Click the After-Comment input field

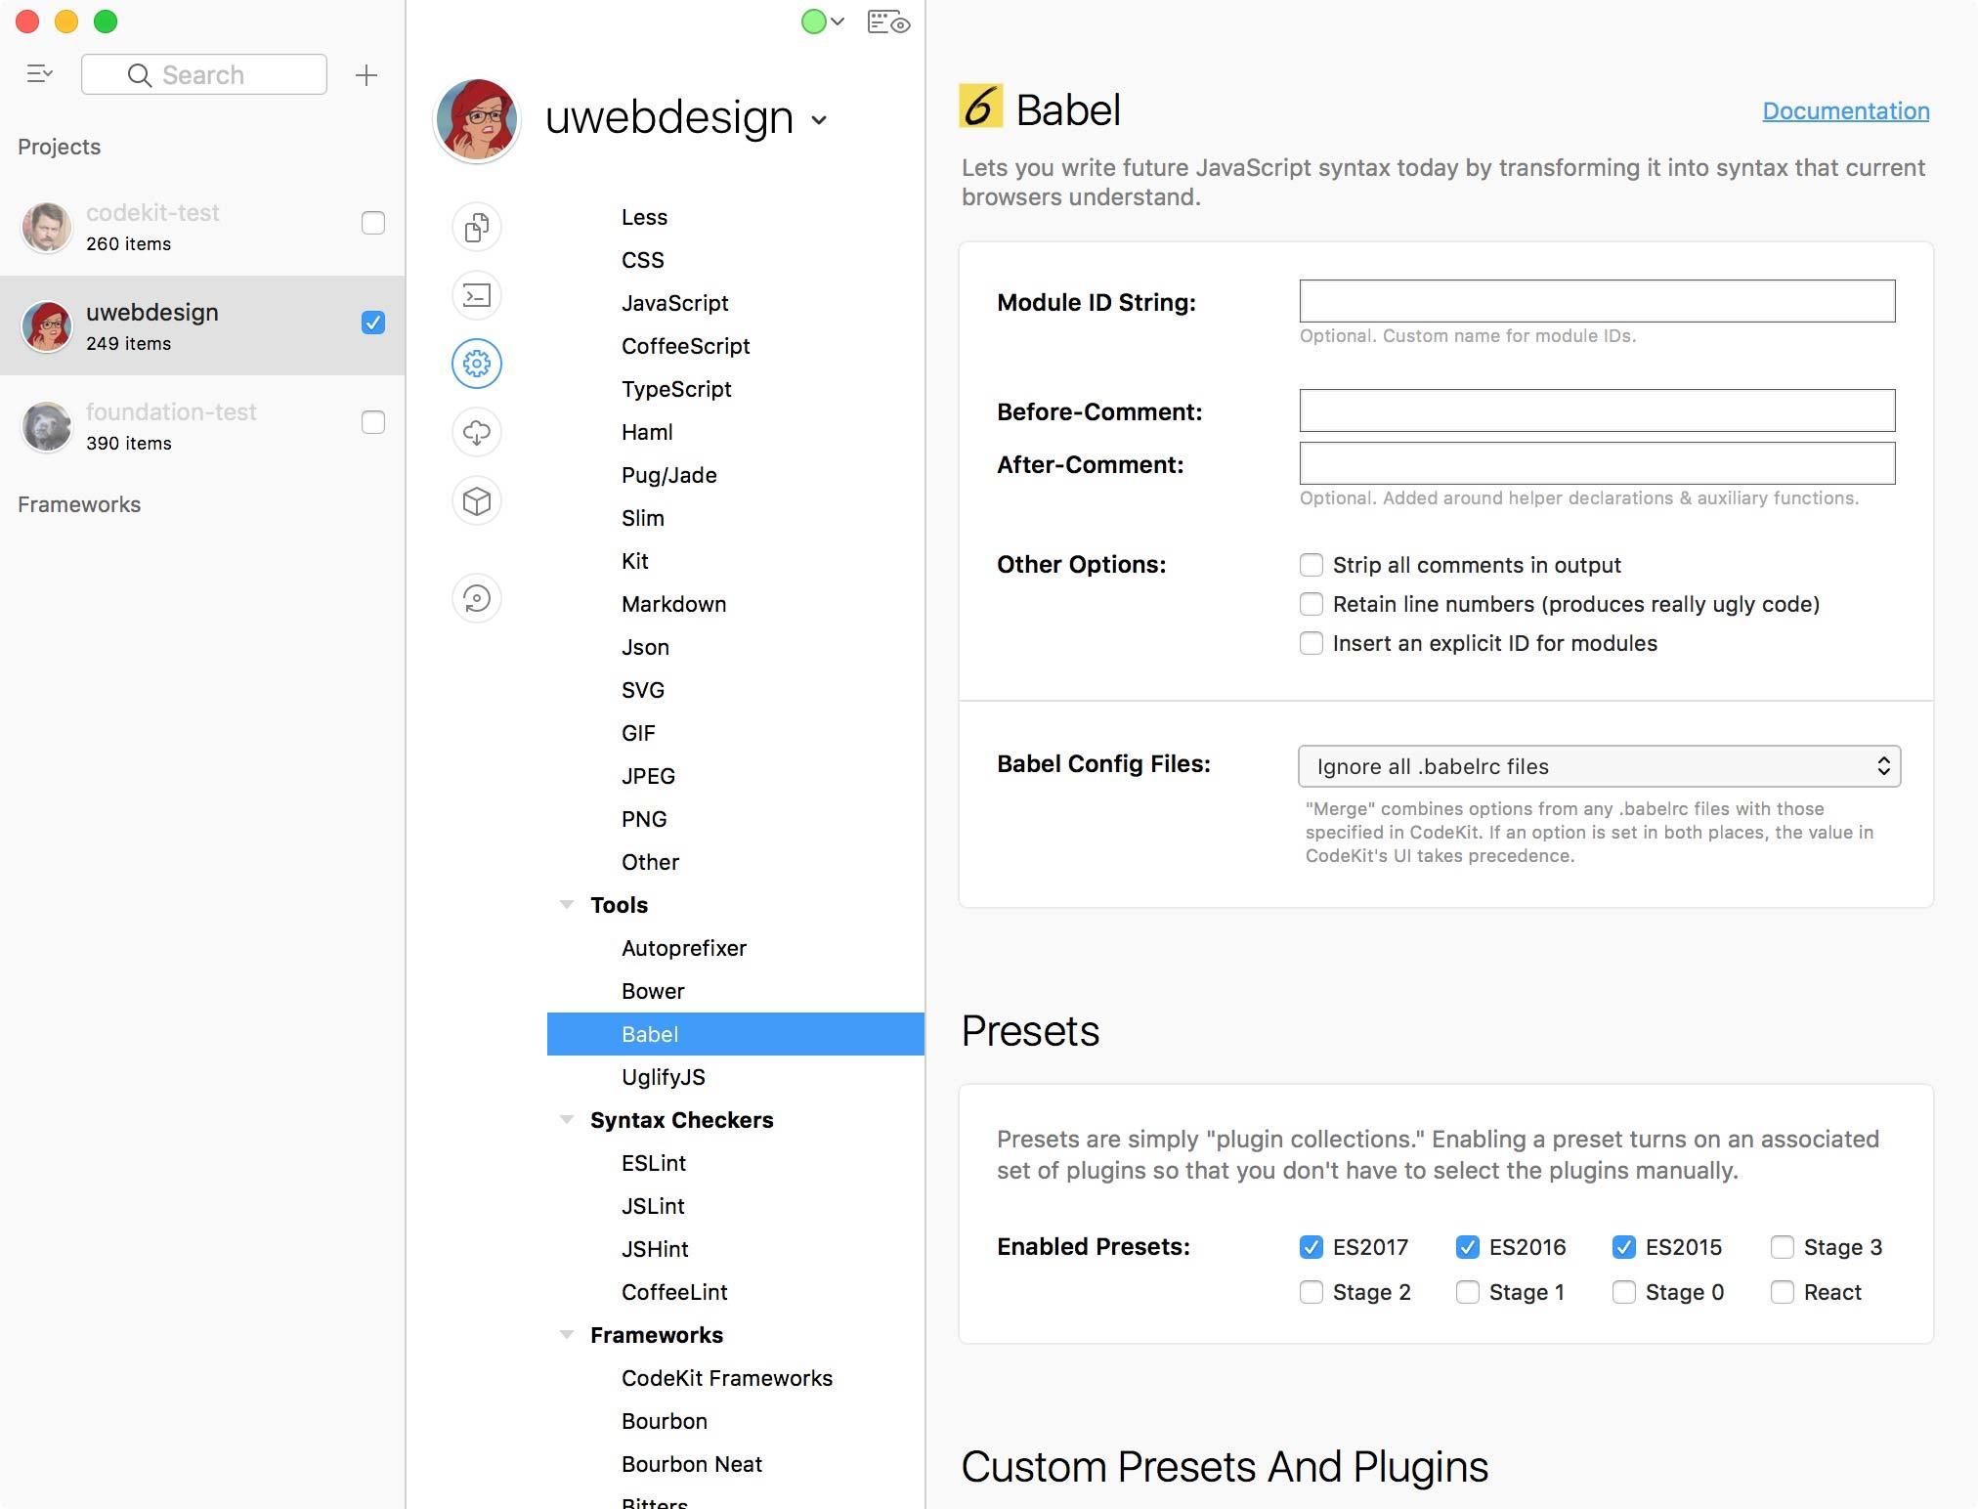pos(1597,463)
